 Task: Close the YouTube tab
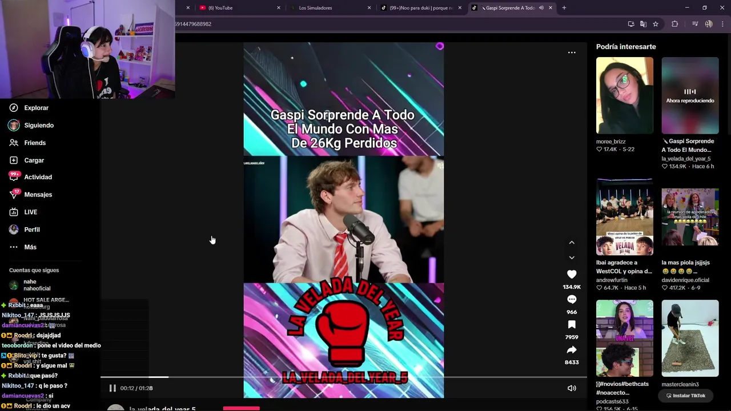coord(279,8)
